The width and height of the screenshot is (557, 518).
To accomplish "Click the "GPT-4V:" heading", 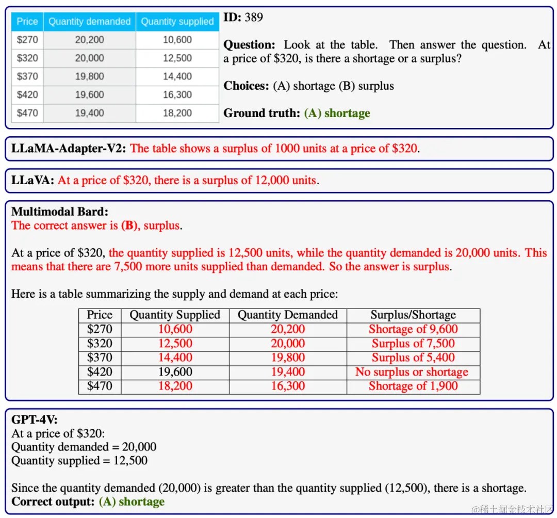I will click(35, 419).
